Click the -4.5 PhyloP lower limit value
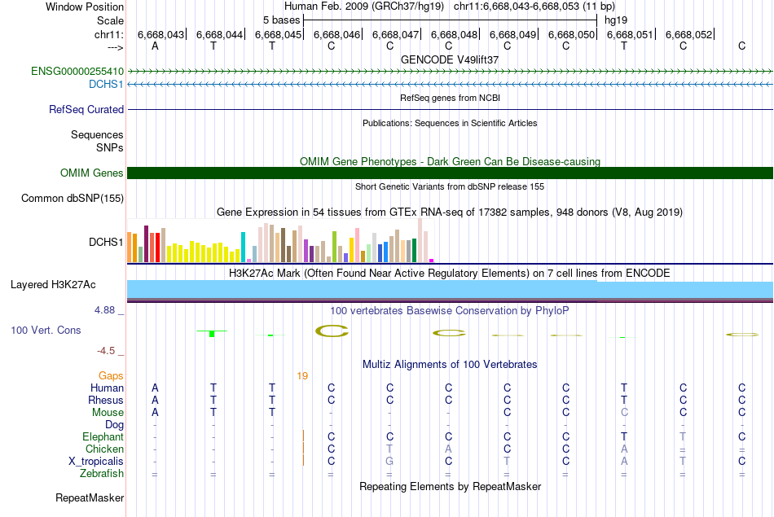 point(106,351)
